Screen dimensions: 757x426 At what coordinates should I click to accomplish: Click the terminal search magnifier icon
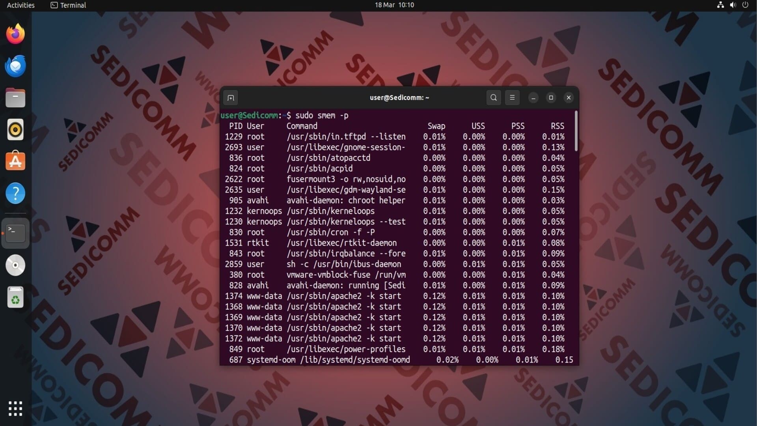(493, 97)
